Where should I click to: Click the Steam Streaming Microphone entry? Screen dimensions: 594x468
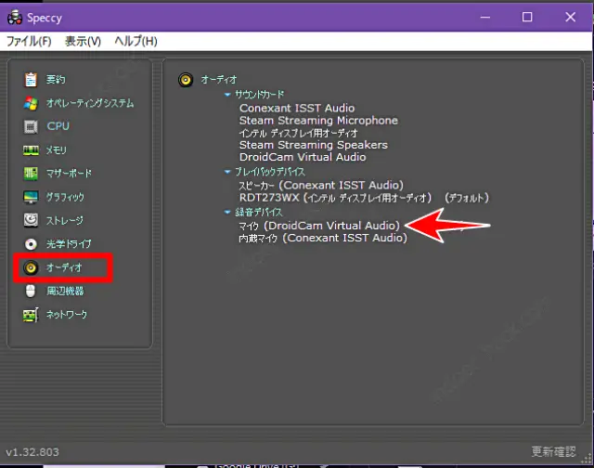[x=318, y=121]
